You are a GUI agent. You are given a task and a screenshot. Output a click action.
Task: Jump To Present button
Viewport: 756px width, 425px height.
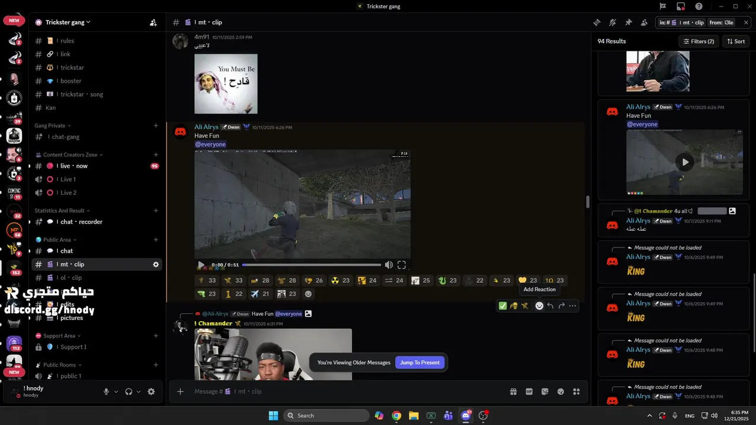click(419, 362)
